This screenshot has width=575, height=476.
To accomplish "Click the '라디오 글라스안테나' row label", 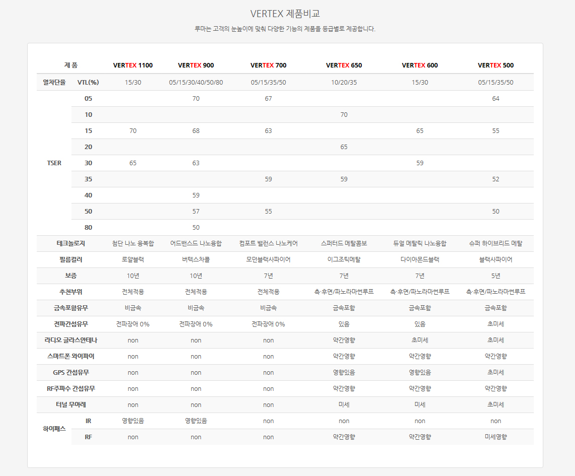I will point(71,340).
